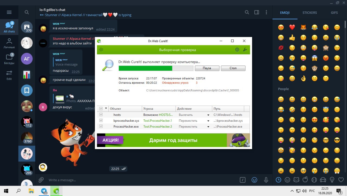
Task: Select the animals cat emoji category
Action: [296, 179]
